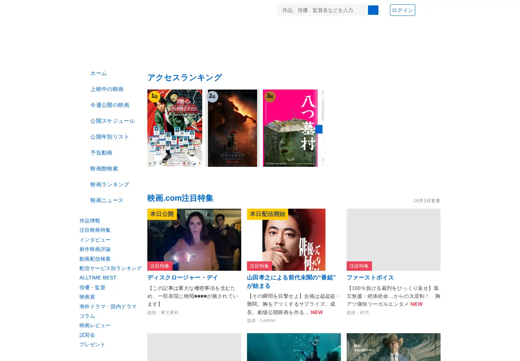
Task: Click the ファーストボイス title link
Action: pos(370,278)
